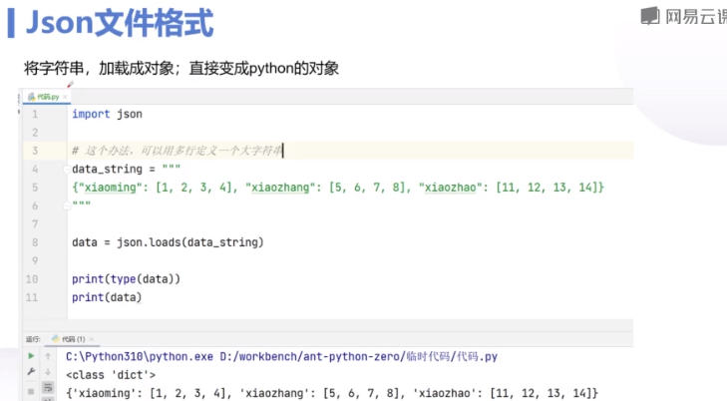Click the down-arrow stack trace icon
Image resolution: width=727 pixels, height=401 pixels.
pos(48,372)
